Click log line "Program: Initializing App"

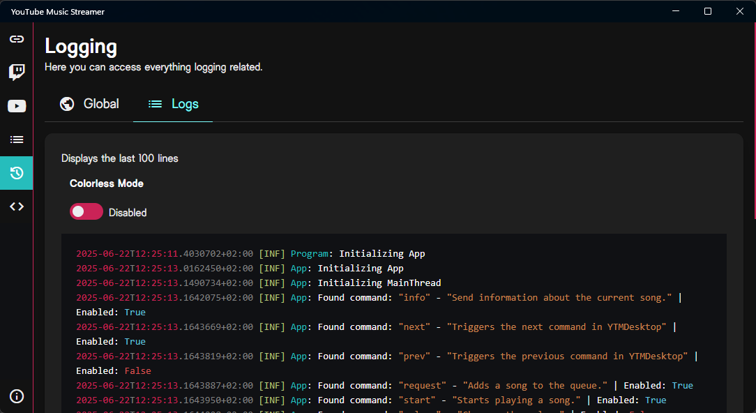(x=250, y=254)
